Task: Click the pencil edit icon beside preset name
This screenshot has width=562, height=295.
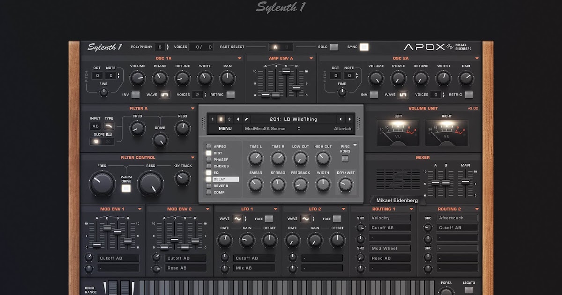Action: coord(246,119)
